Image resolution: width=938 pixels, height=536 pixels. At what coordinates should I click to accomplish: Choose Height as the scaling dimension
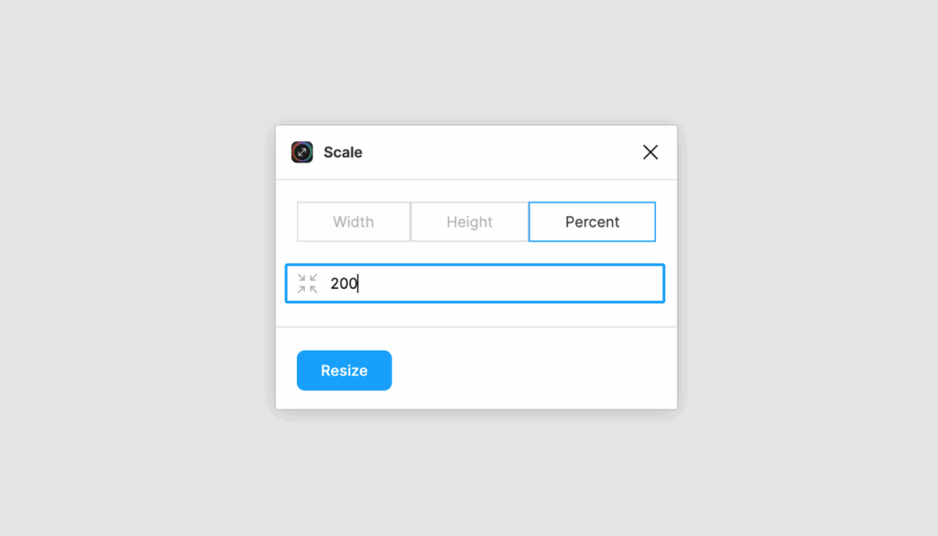point(470,222)
